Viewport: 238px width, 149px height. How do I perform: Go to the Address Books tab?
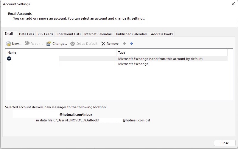[x=162, y=34]
